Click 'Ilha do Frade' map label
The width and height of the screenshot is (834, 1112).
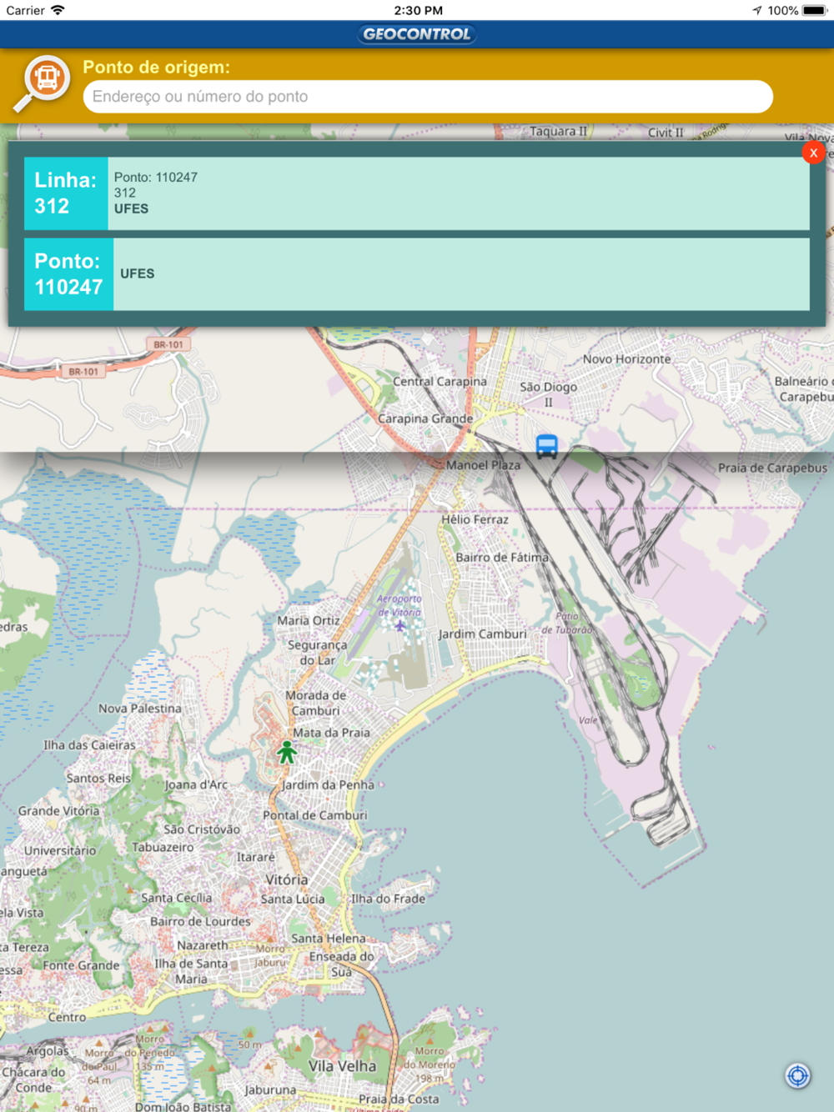pos(388,899)
